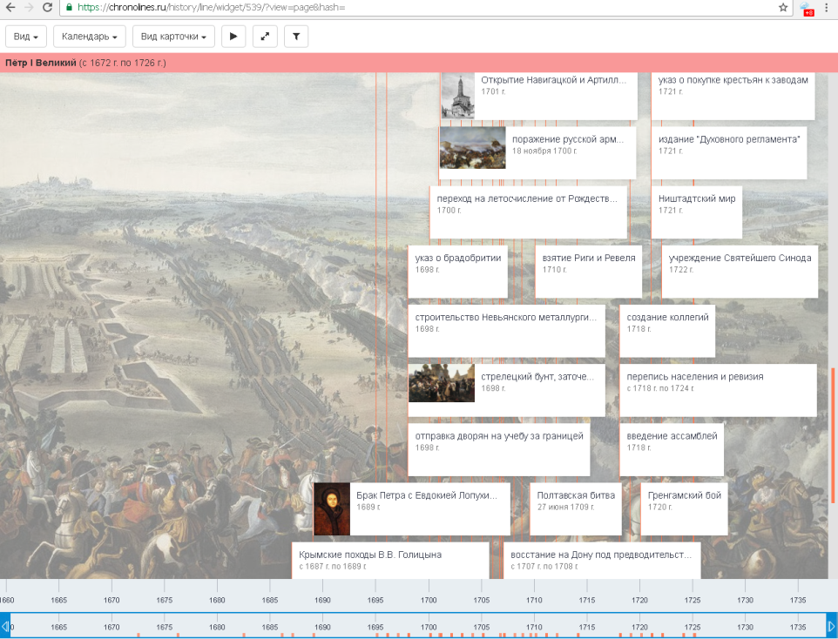Open the Открытие Навигацкой и Артилл... card
Image resolution: width=838 pixels, height=639 pixels.
pyautogui.click(x=539, y=96)
